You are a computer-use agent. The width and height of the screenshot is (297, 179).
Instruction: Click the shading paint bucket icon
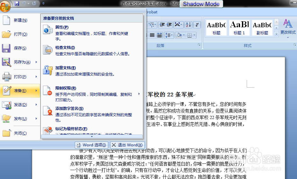pos(179,35)
